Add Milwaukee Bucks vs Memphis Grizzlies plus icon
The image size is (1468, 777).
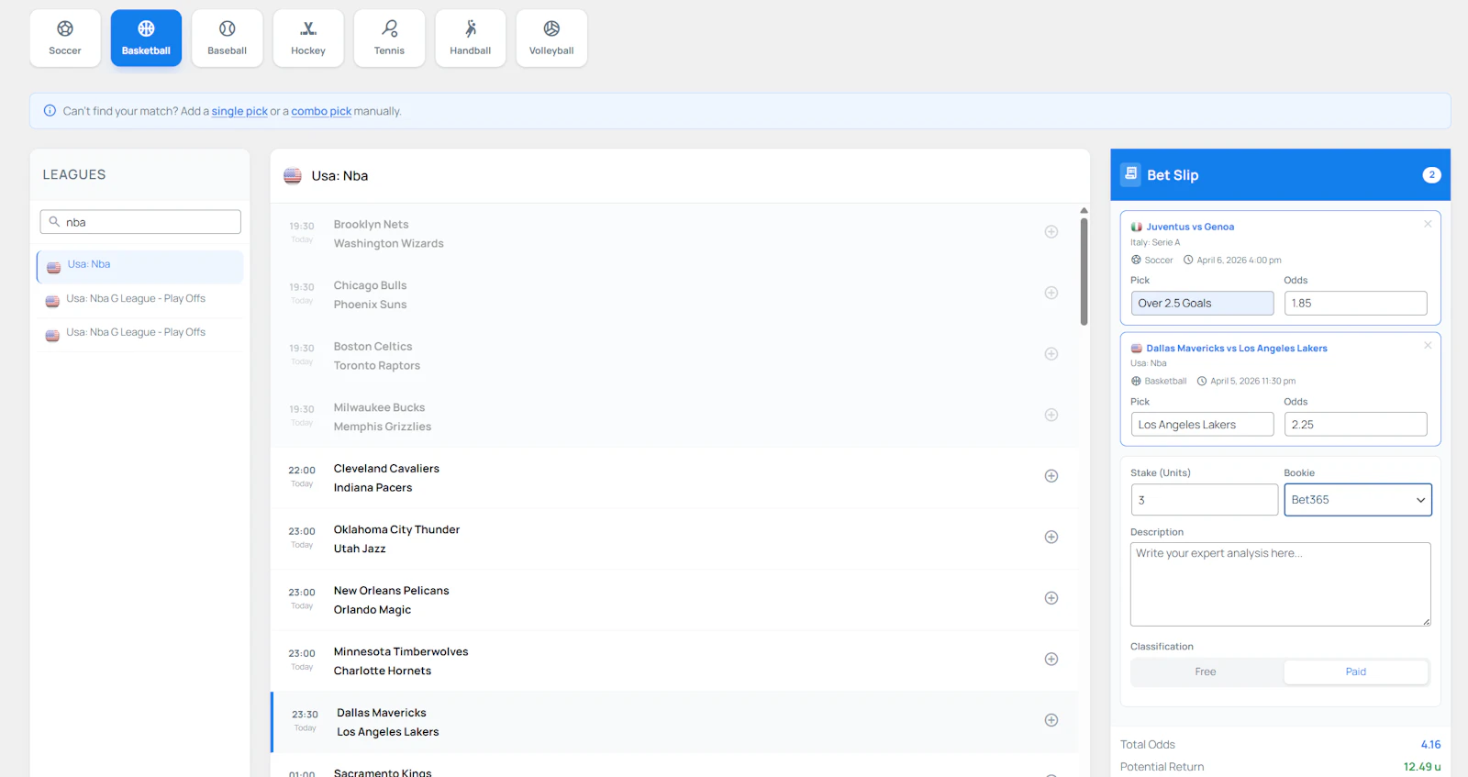[x=1051, y=415]
